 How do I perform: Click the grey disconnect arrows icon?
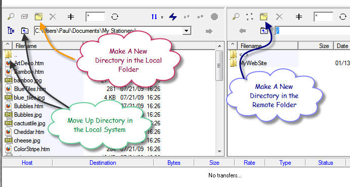point(200,17)
